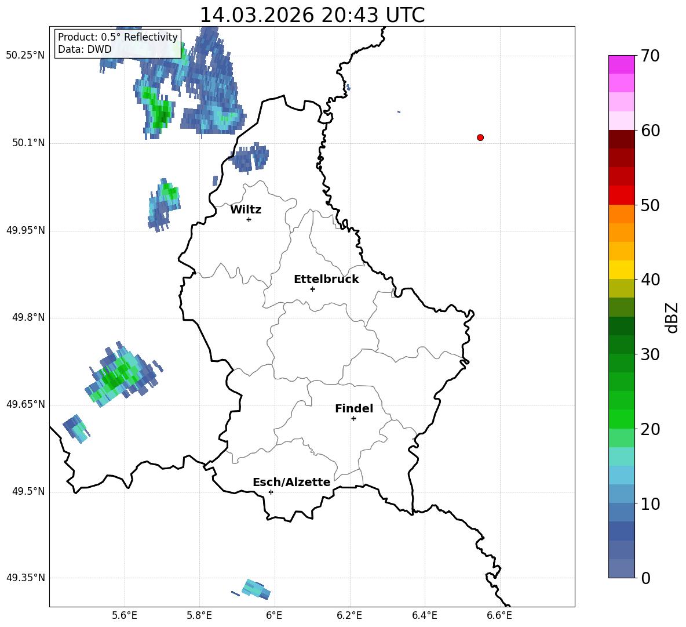Click the Findel station cross marker
Viewport: 686px width, 627px height.
pyautogui.click(x=353, y=419)
